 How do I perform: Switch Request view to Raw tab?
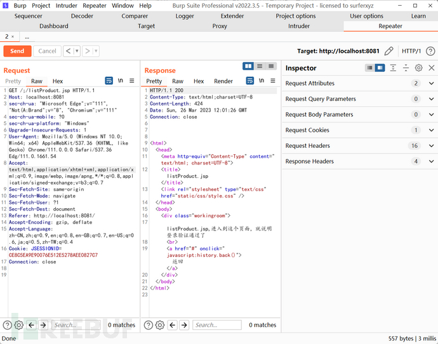(x=37, y=81)
